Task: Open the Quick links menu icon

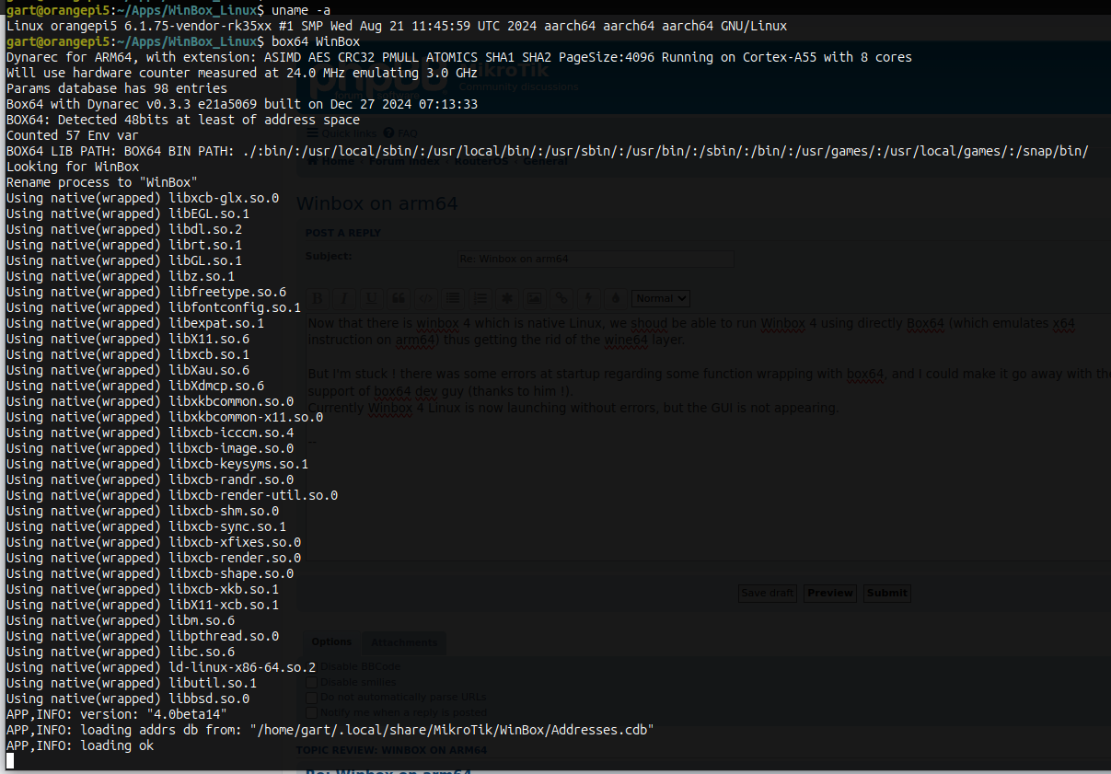Action: (x=313, y=133)
